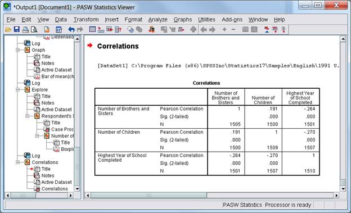Click the Go to Variable icon
Screen dimensions: 351x213
(x=110, y=29)
